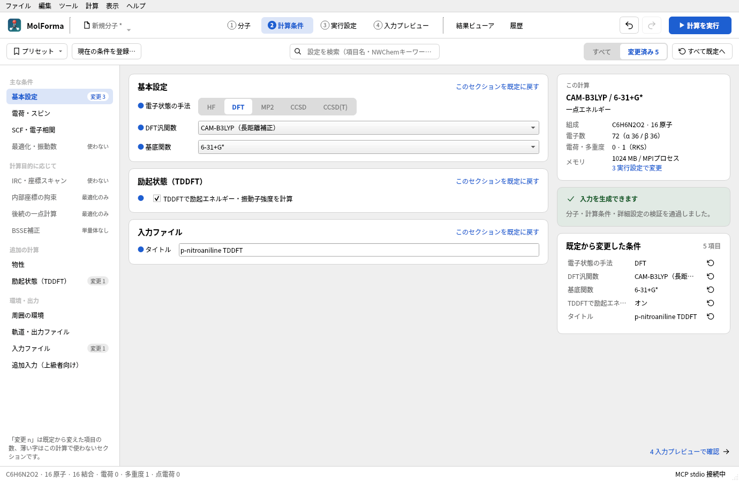Click the undo arrow button

pyautogui.click(x=629, y=25)
